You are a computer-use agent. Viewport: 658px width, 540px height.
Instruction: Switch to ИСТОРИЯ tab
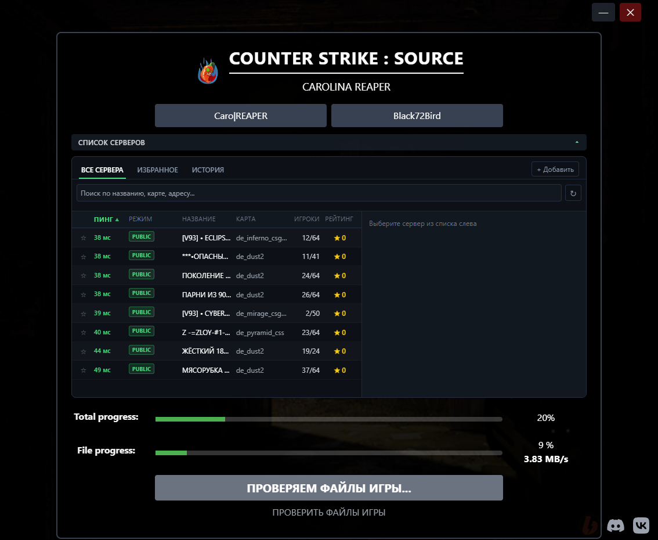[208, 170]
